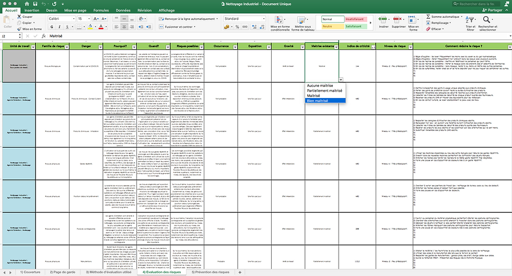The height and width of the screenshot is (276, 512).
Task: Click the Home icon in title bar
Action: pos(27,4)
